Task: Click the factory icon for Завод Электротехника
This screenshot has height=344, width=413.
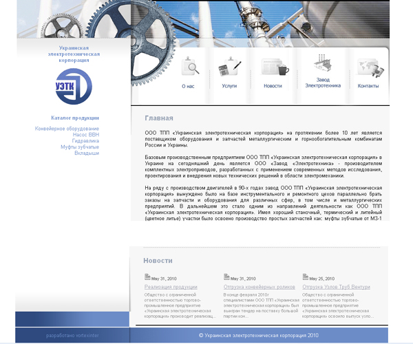Action: [x=323, y=63]
